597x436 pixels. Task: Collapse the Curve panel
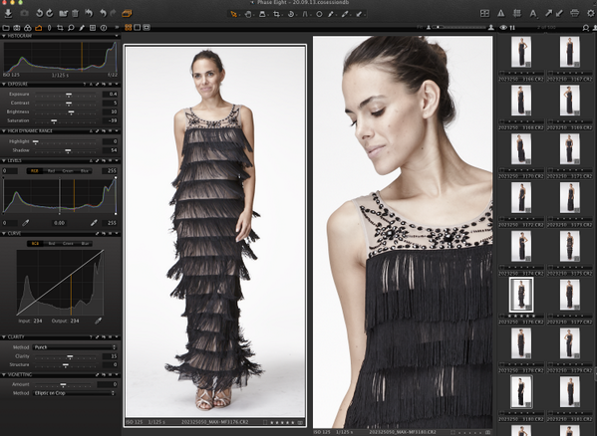[3, 233]
